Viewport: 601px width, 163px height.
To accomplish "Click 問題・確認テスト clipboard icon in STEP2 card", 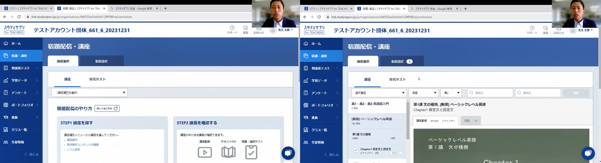I will [251, 152].
